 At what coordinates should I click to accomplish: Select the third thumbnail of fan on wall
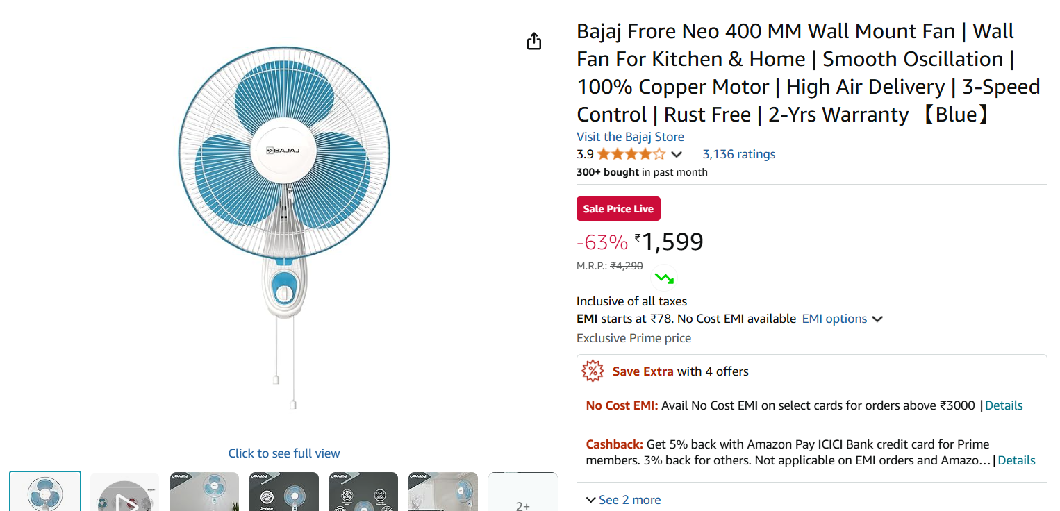pos(204,494)
